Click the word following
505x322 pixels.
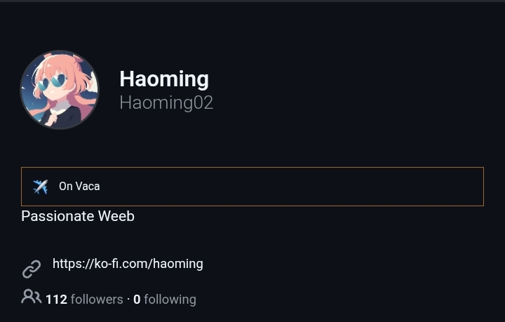[170, 300]
